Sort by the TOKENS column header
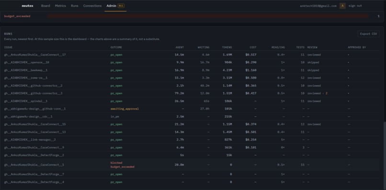Screen dimensions: 386x190 point(227,47)
